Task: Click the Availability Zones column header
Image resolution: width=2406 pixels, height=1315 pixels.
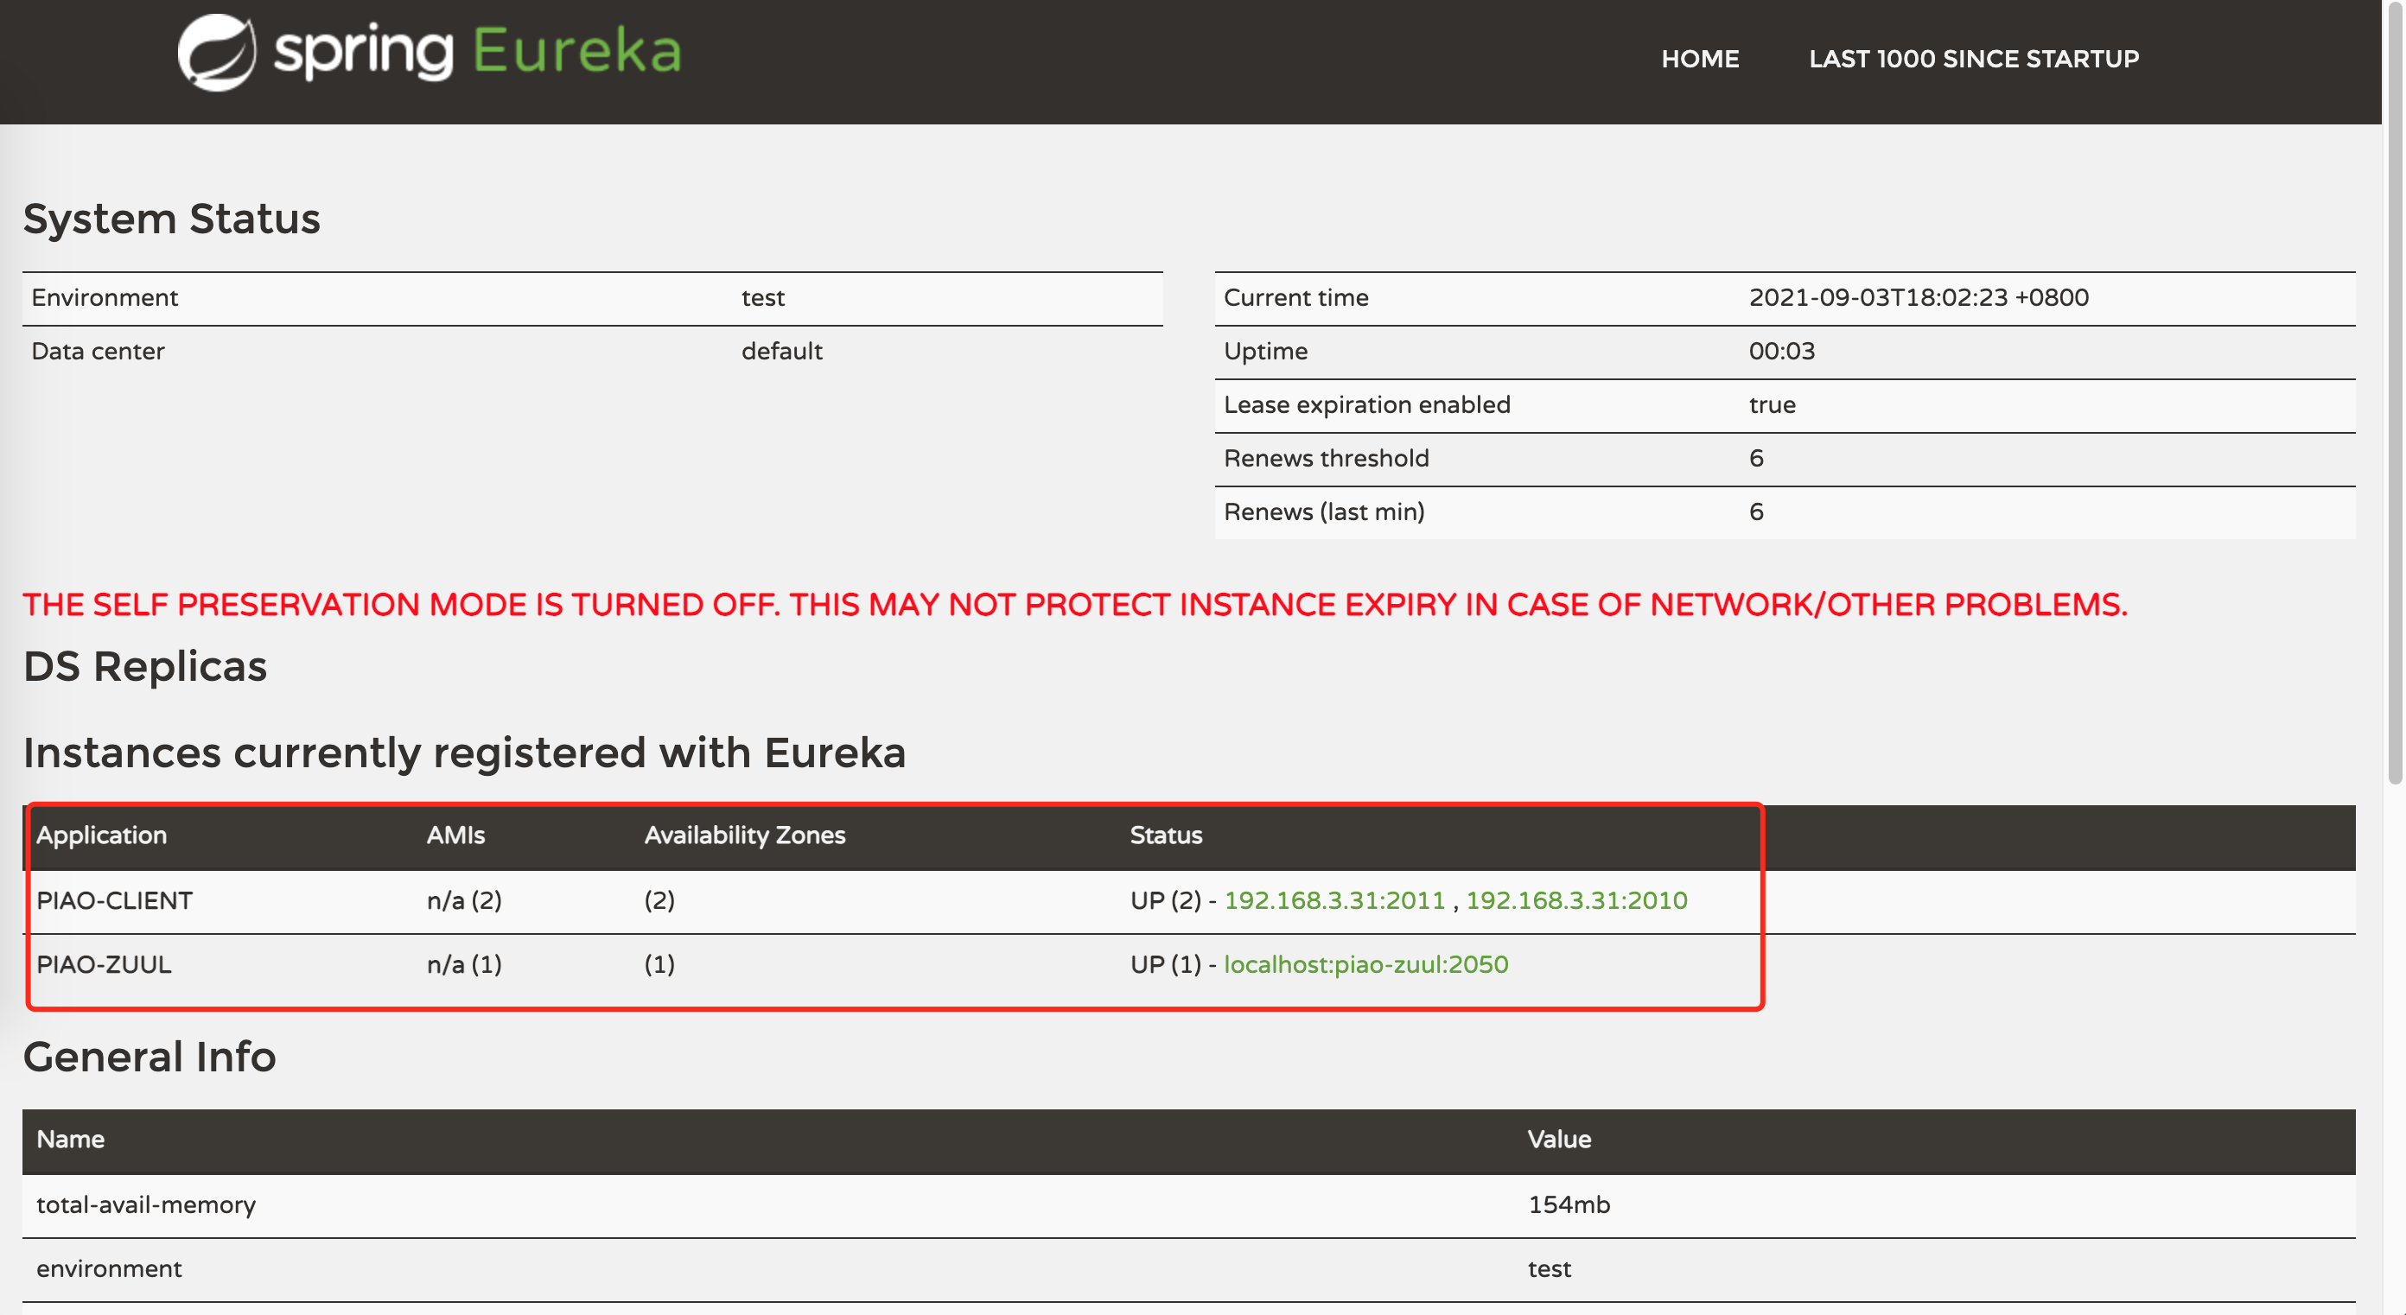Action: (x=744, y=835)
